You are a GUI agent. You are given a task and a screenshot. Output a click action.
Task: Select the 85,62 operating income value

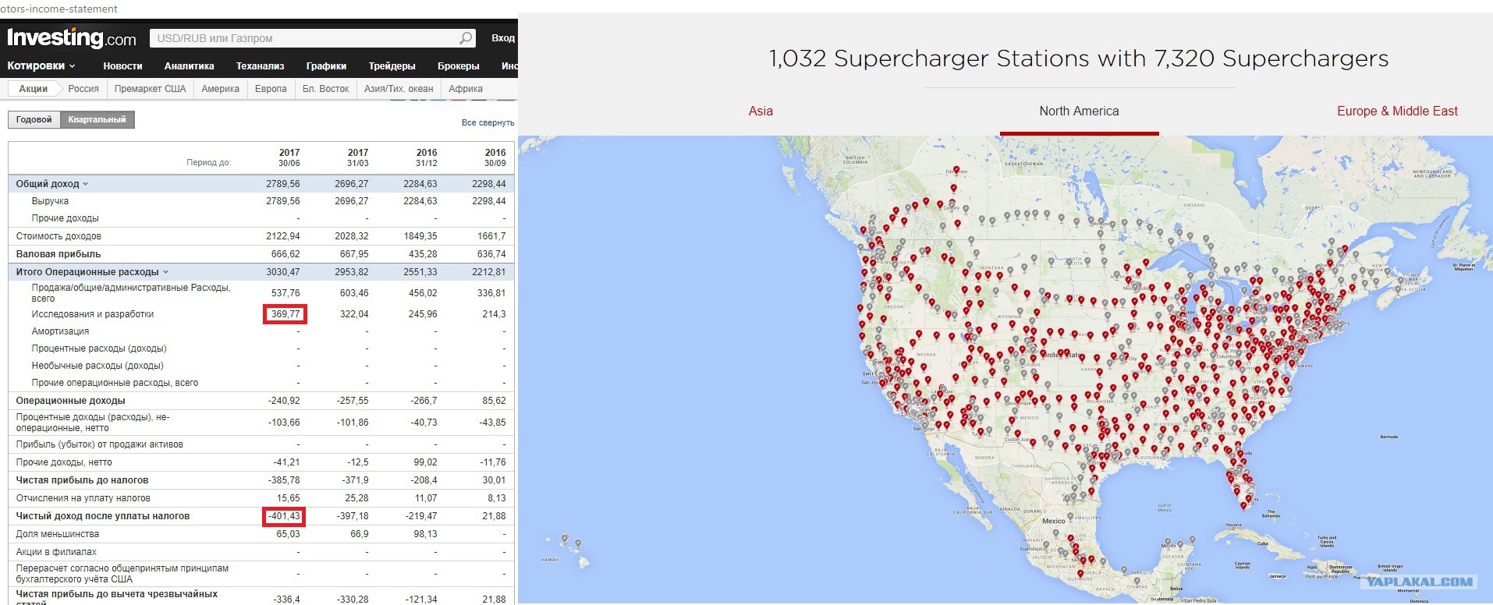click(495, 401)
